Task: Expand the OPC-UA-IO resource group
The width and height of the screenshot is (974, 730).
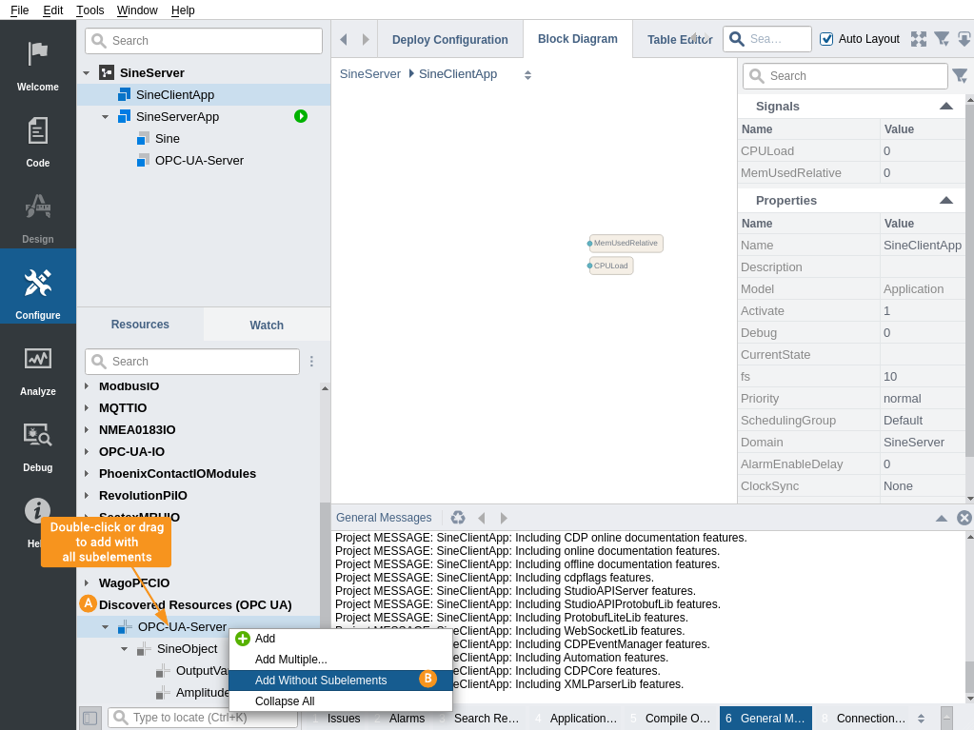Action: [87, 452]
